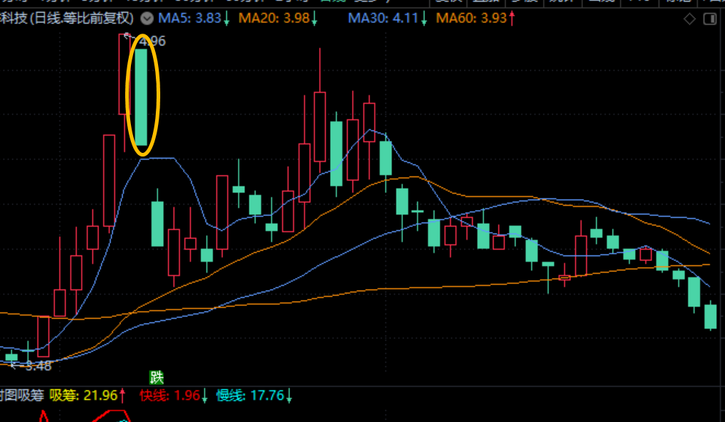Click the red up arrow after MA60
The height and width of the screenshot is (422, 725).
tap(511, 18)
